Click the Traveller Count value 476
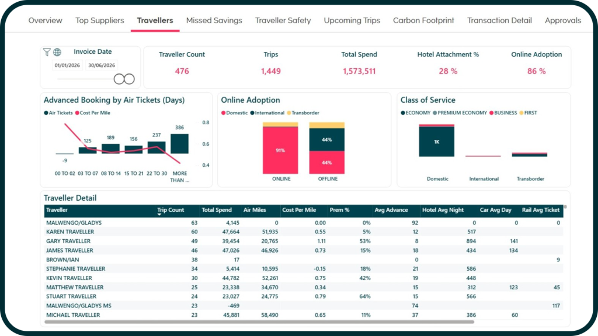This screenshot has height=336, width=598. pyautogui.click(x=182, y=71)
